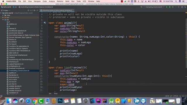The height and width of the screenshot is (105, 187).
Task: Open Project Structure icon in toolbar
Action: point(182,7)
